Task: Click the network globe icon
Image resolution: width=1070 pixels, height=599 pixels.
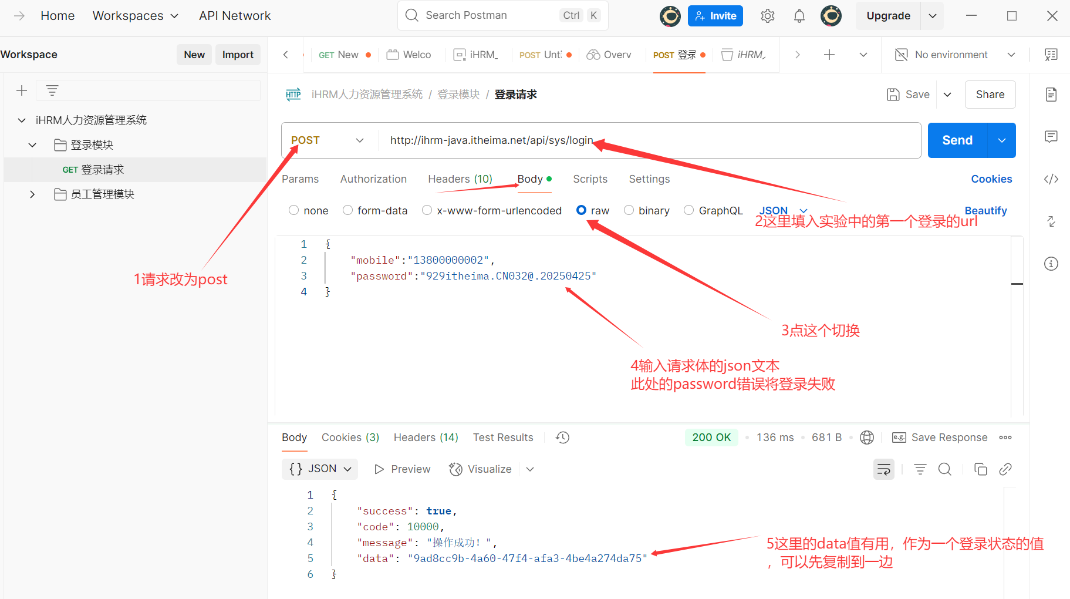Action: [x=867, y=438]
